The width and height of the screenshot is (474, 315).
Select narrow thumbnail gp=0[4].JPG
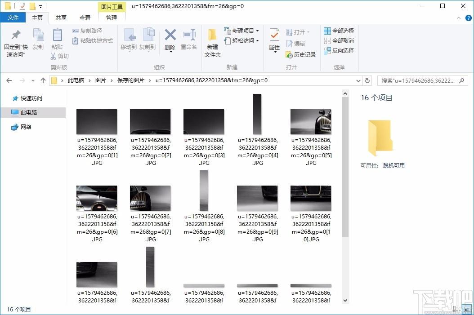tap(257, 114)
